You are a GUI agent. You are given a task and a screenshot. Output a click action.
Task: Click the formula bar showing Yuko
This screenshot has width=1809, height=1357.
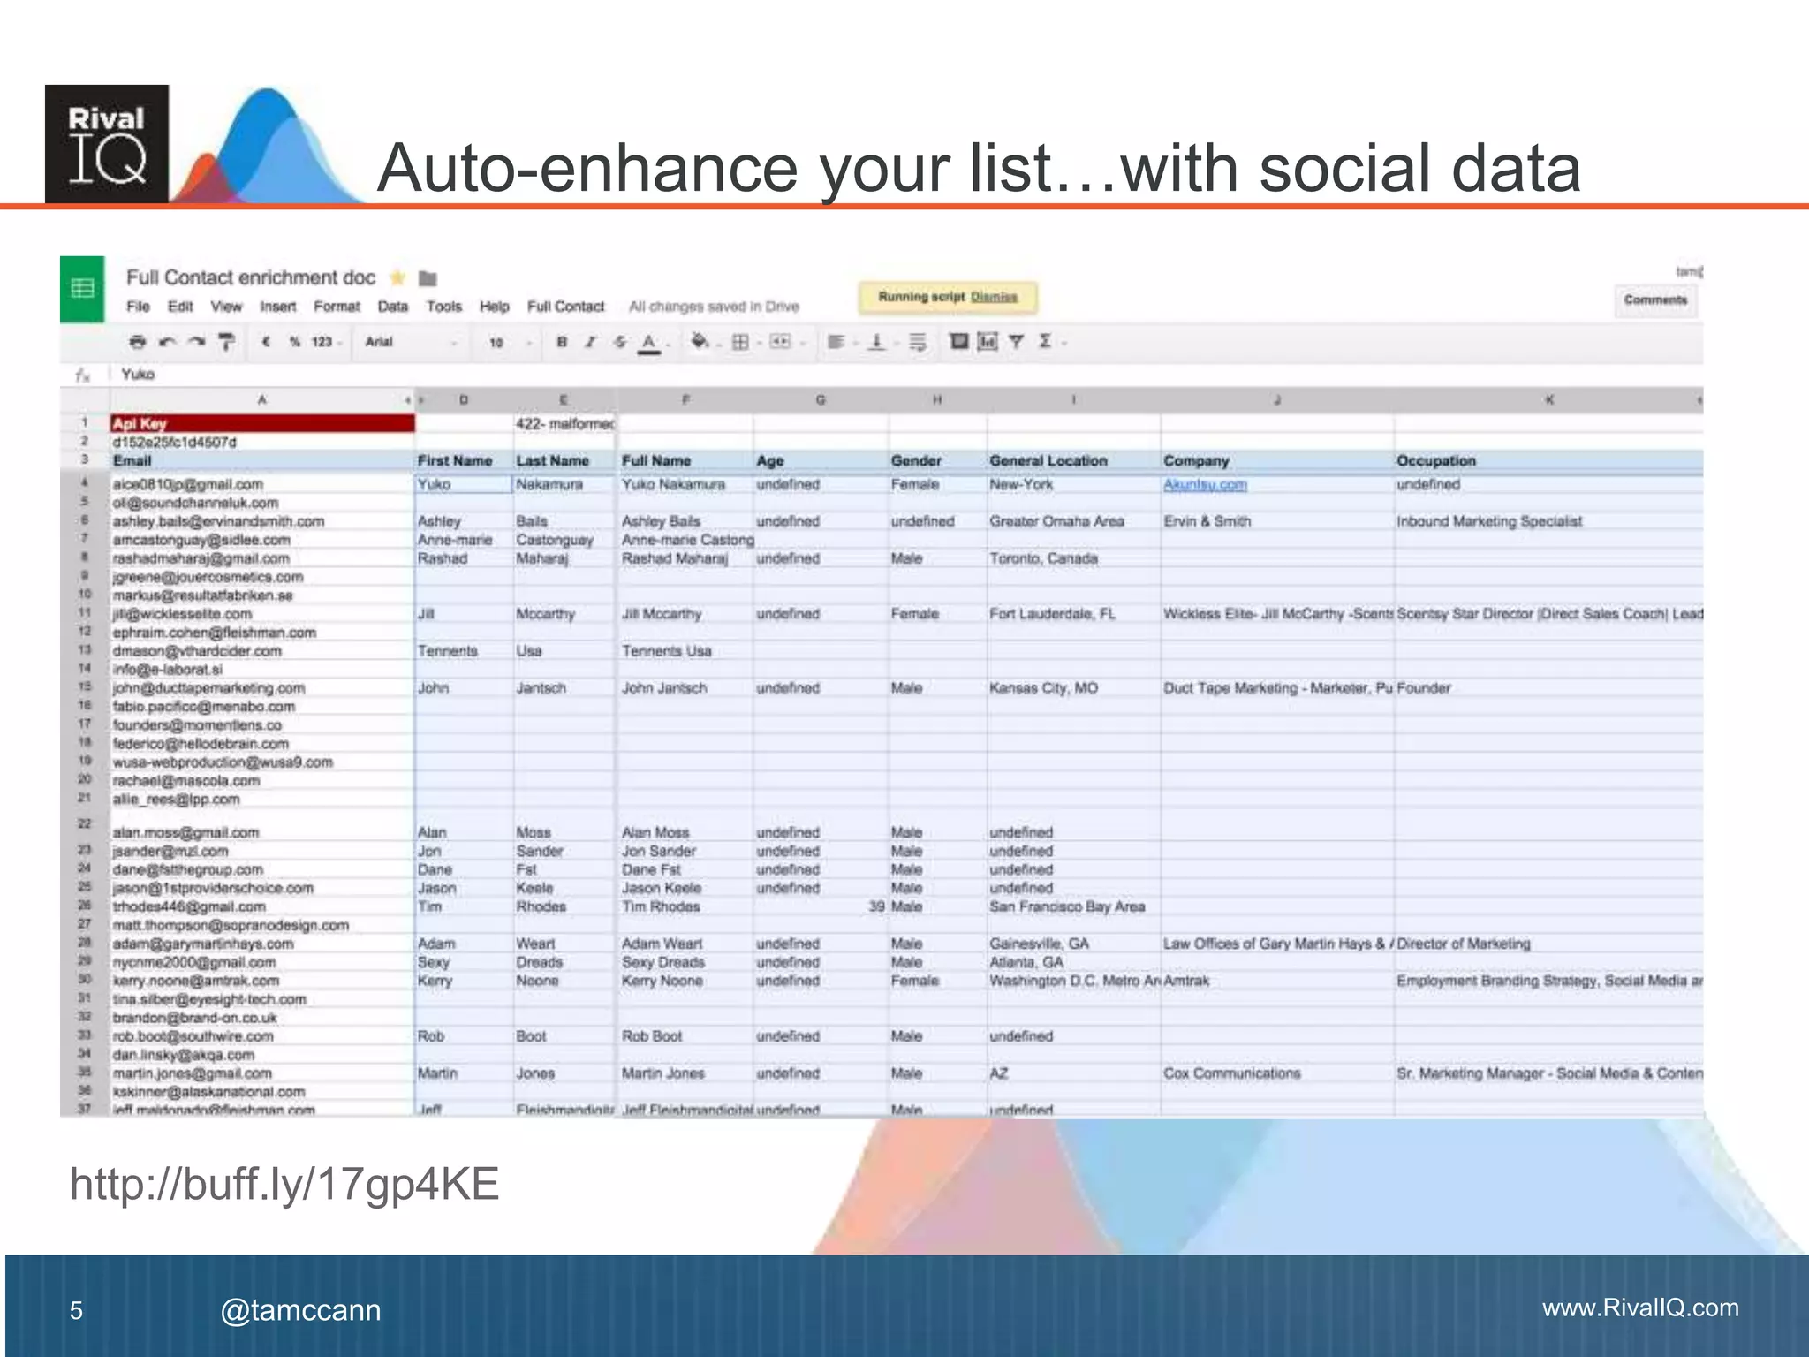point(906,375)
